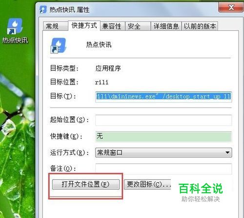
Task: Click the 起始位置(S) input field
Action: pos(163,120)
